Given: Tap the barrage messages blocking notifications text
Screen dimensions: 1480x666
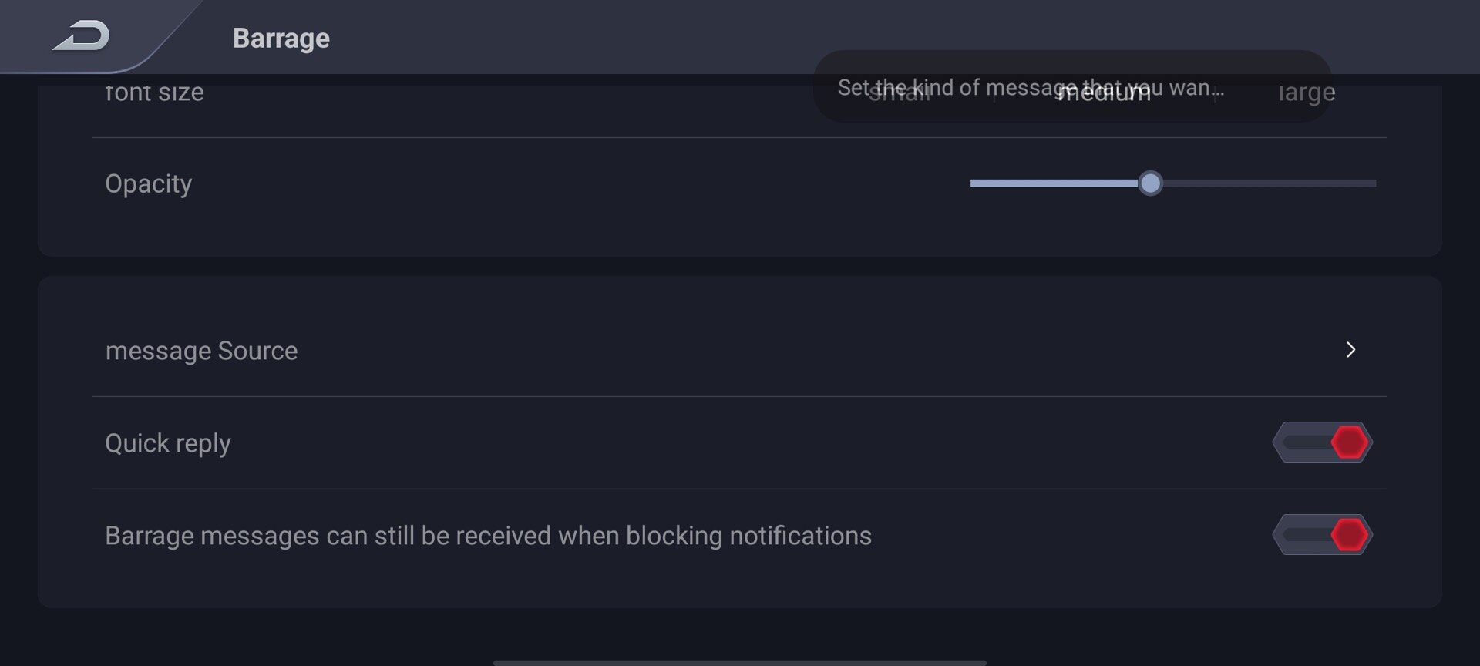Looking at the screenshot, I should [x=488, y=536].
